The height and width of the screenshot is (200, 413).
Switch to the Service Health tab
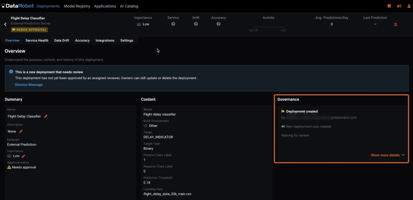click(x=37, y=41)
